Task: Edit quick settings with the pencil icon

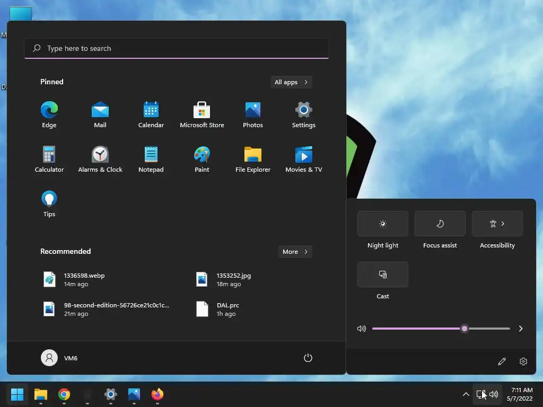Action: click(x=502, y=361)
